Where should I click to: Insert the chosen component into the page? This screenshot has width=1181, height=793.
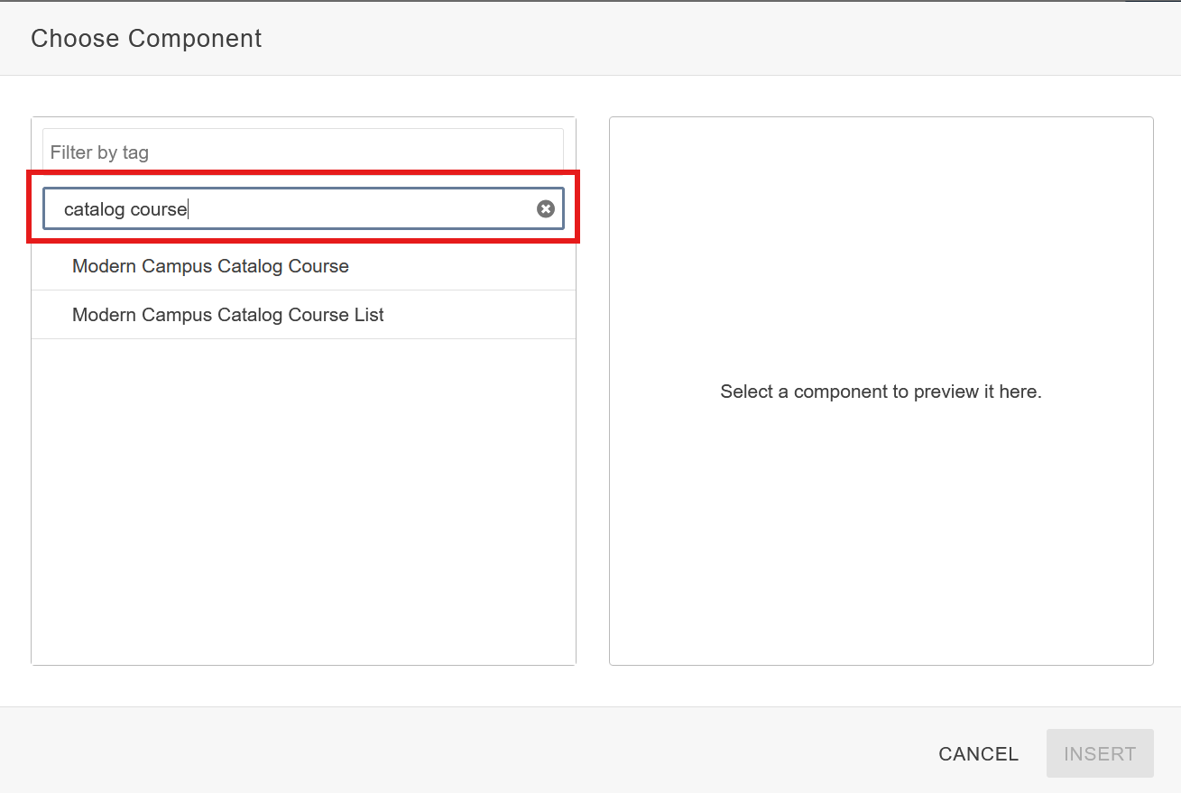(x=1099, y=753)
